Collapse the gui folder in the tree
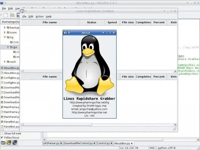 pyautogui.click(x=8, y=47)
